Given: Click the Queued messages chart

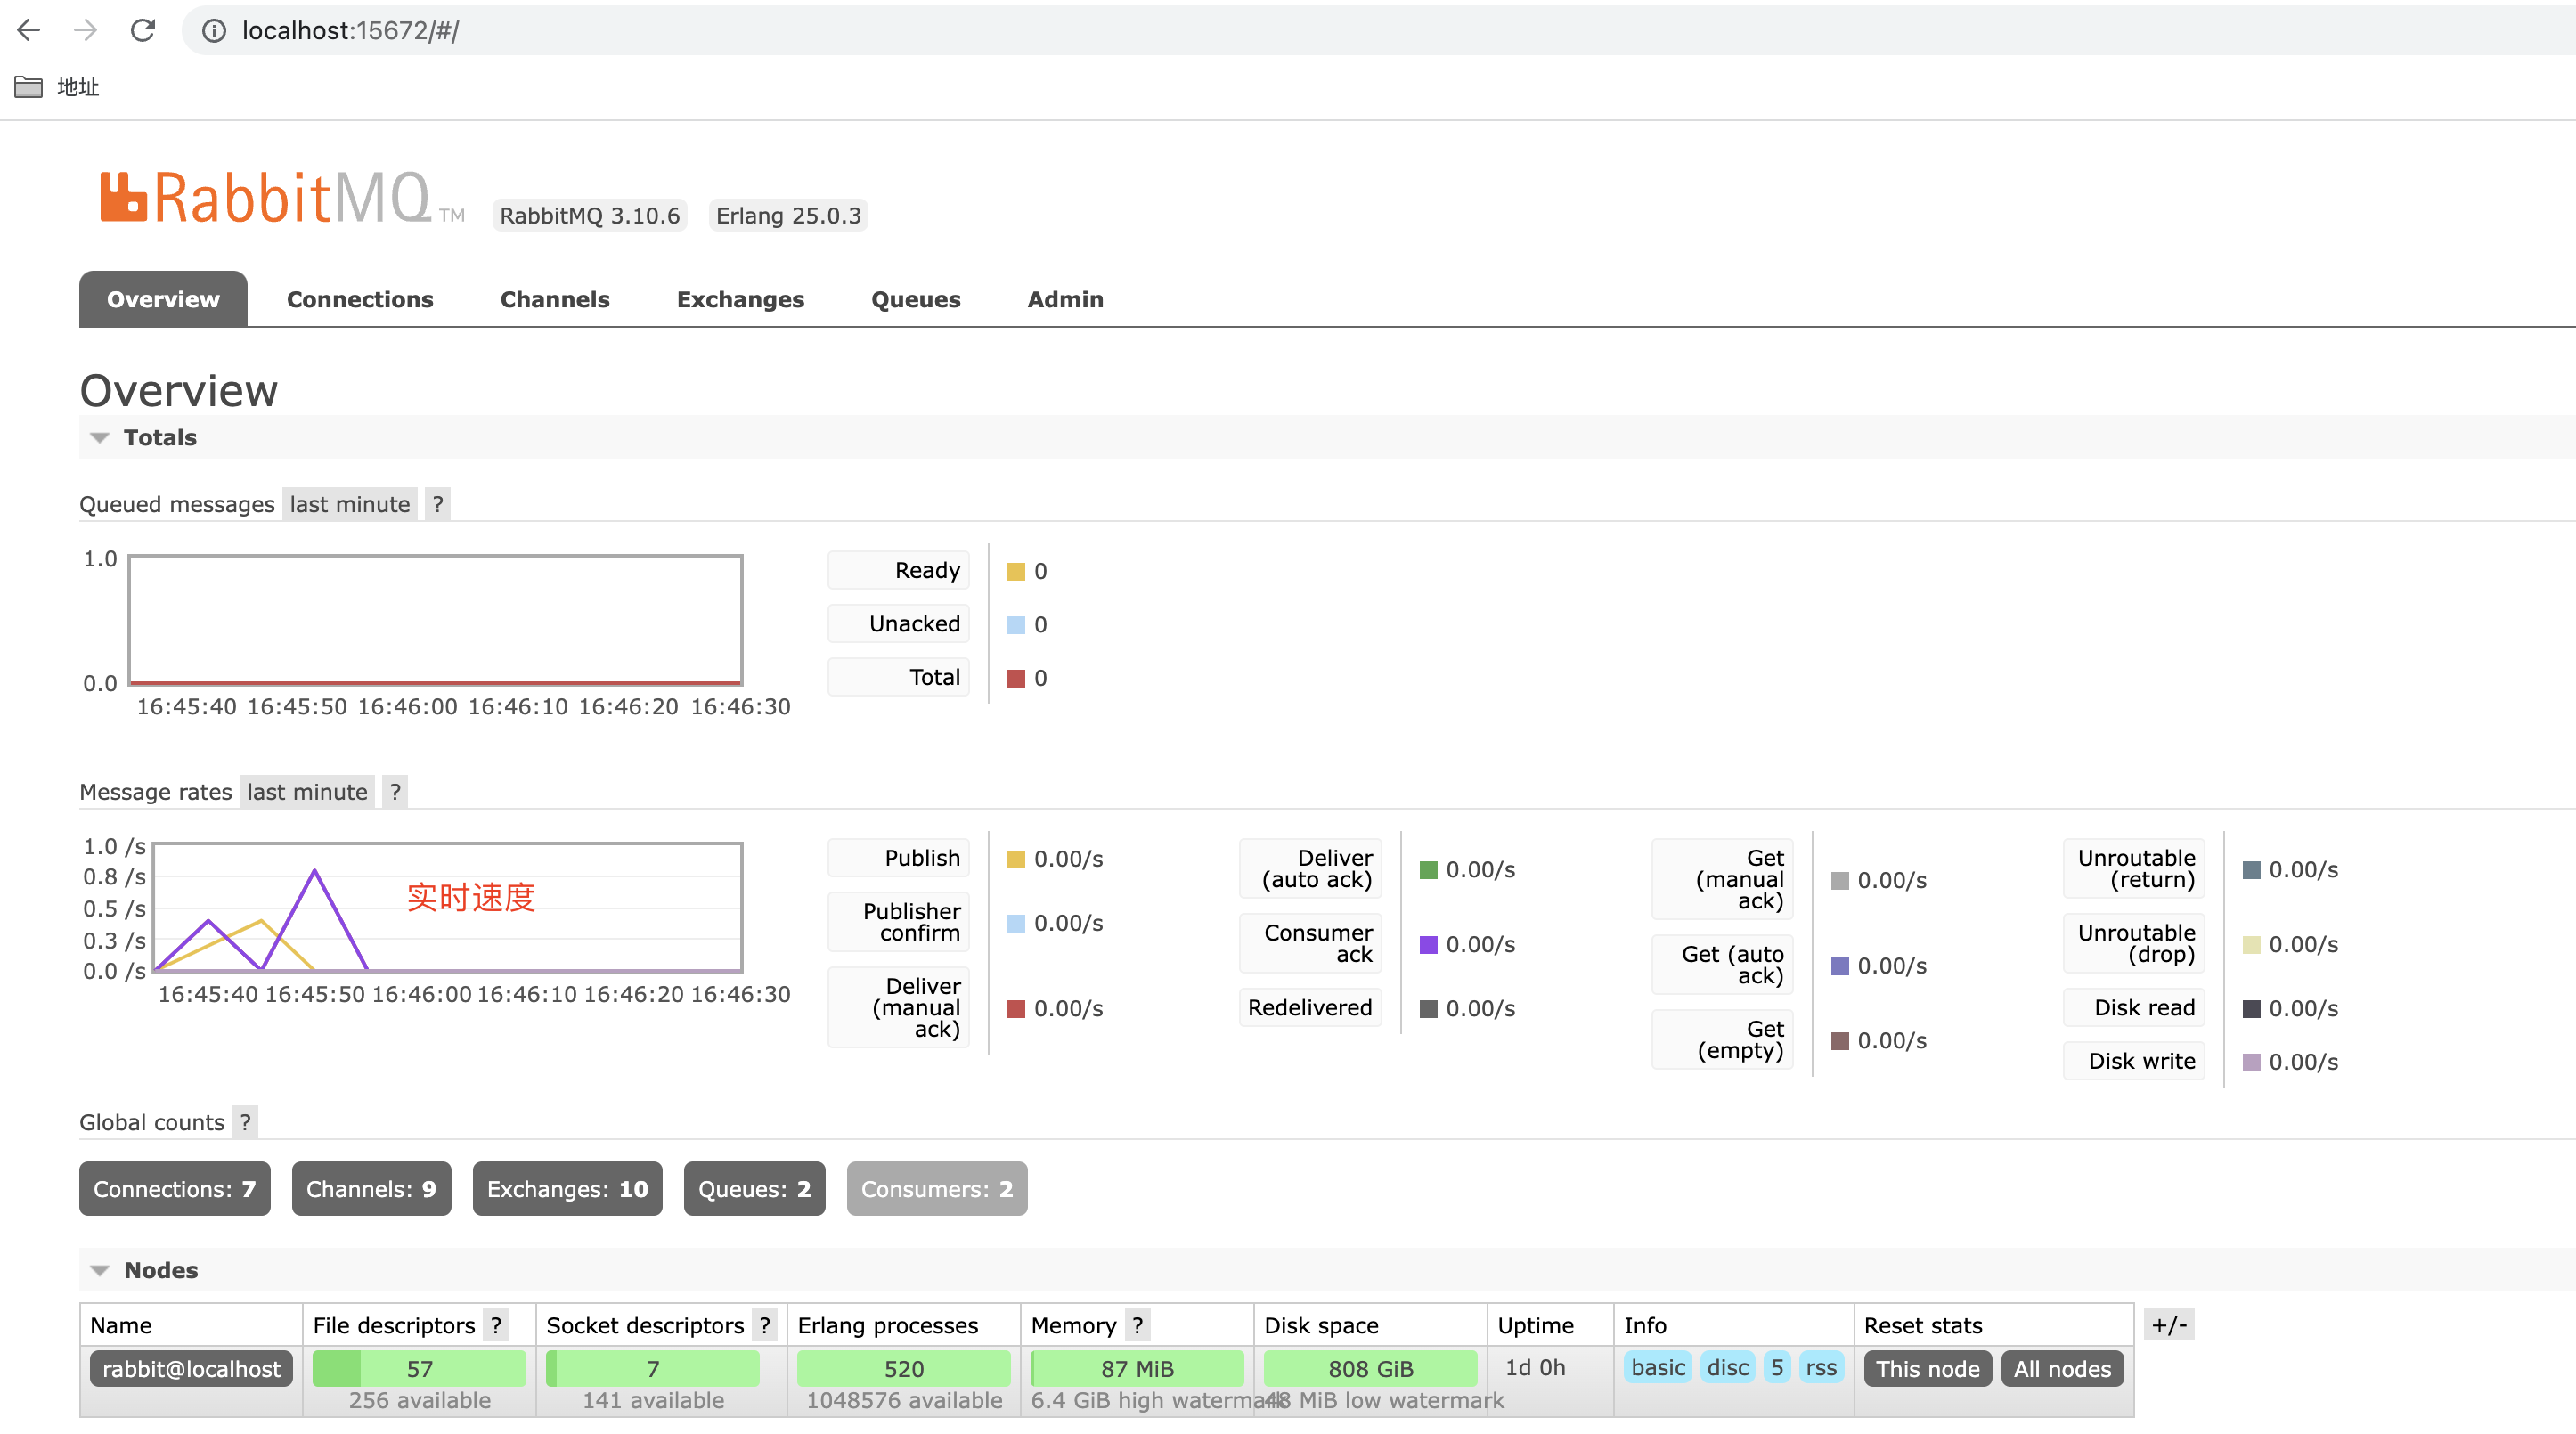Looking at the screenshot, I should coord(436,621).
